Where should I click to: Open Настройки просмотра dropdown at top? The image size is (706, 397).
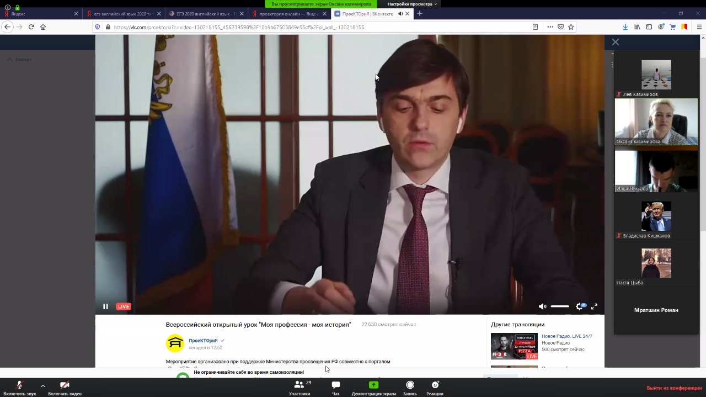click(x=412, y=4)
